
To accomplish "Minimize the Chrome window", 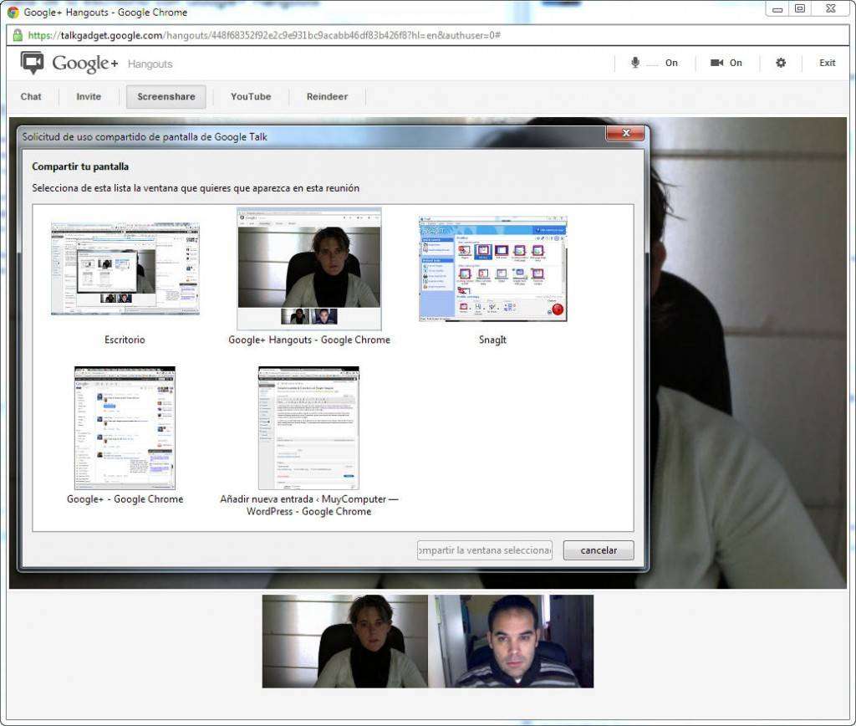I will coord(777,8).
